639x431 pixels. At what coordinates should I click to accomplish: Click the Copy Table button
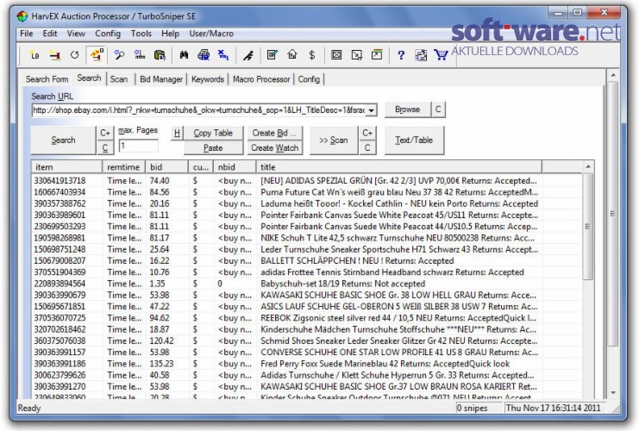pyautogui.click(x=213, y=133)
